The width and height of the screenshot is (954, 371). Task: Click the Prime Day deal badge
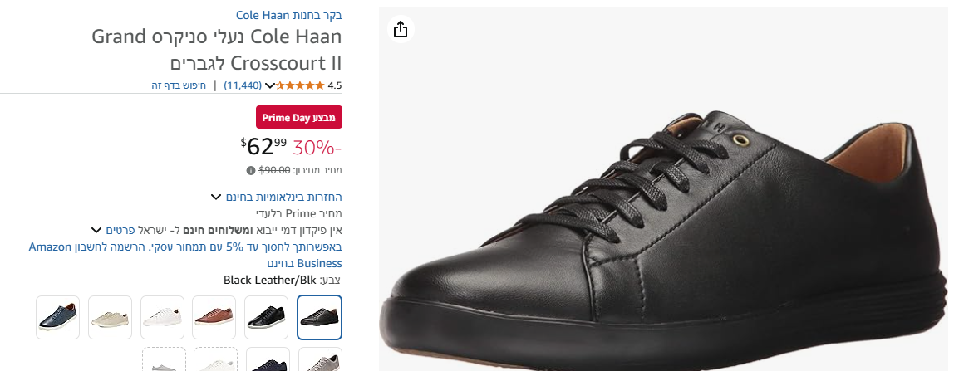(299, 117)
